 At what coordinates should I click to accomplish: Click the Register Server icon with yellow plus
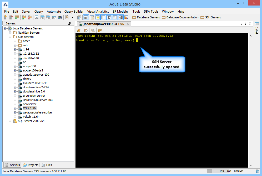tap(5, 17)
